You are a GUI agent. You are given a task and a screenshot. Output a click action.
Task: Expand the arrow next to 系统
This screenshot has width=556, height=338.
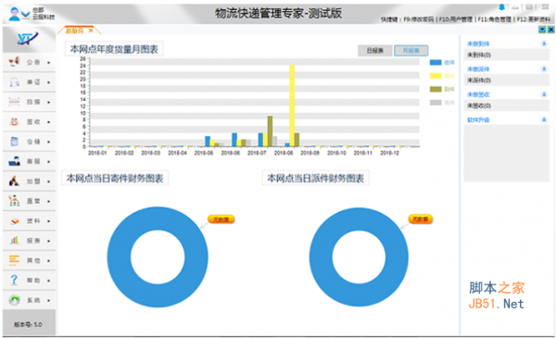click(48, 300)
